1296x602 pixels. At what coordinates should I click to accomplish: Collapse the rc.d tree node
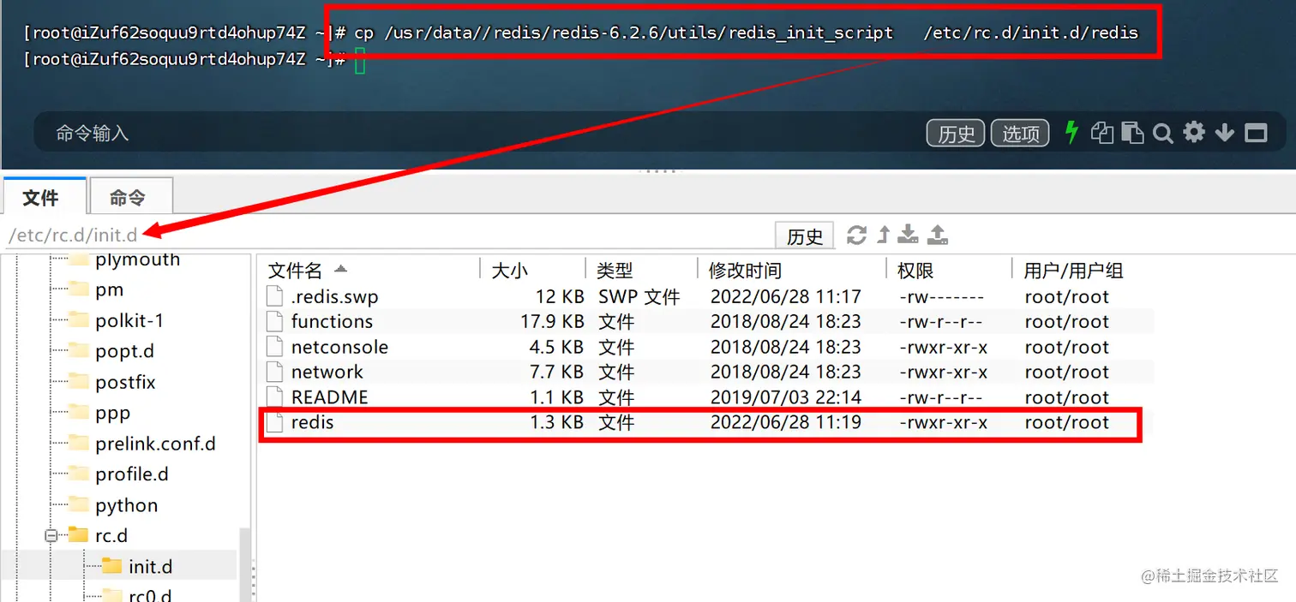(x=51, y=535)
